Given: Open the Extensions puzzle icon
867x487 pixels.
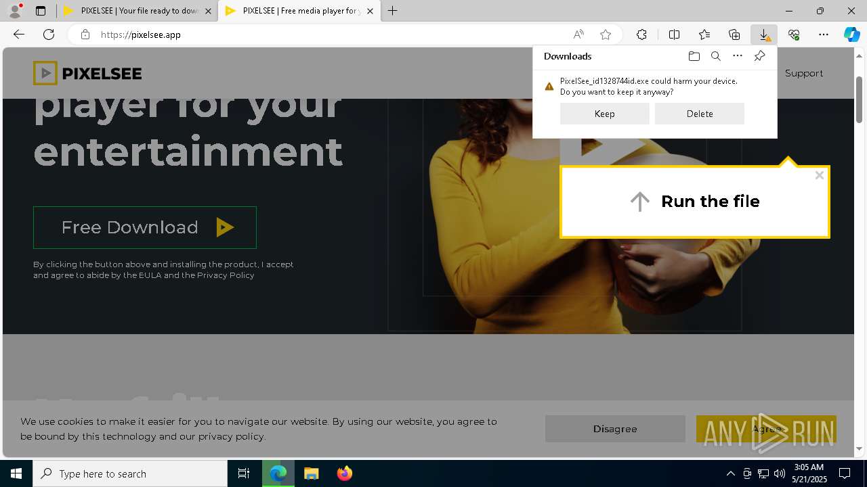Looking at the screenshot, I should (641, 34).
